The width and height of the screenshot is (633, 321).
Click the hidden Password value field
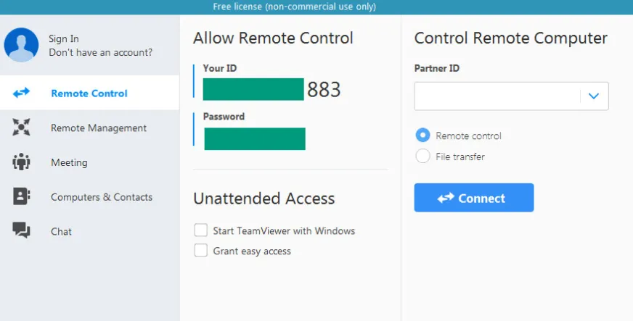pyautogui.click(x=255, y=138)
